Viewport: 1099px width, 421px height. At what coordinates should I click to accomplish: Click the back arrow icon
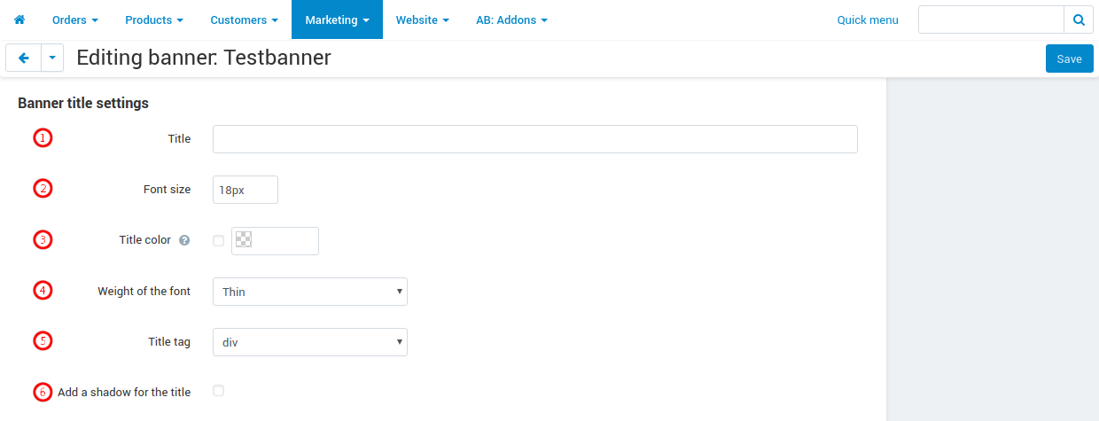click(23, 58)
